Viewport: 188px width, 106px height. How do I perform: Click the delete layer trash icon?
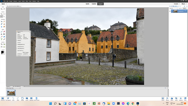(184, 6)
